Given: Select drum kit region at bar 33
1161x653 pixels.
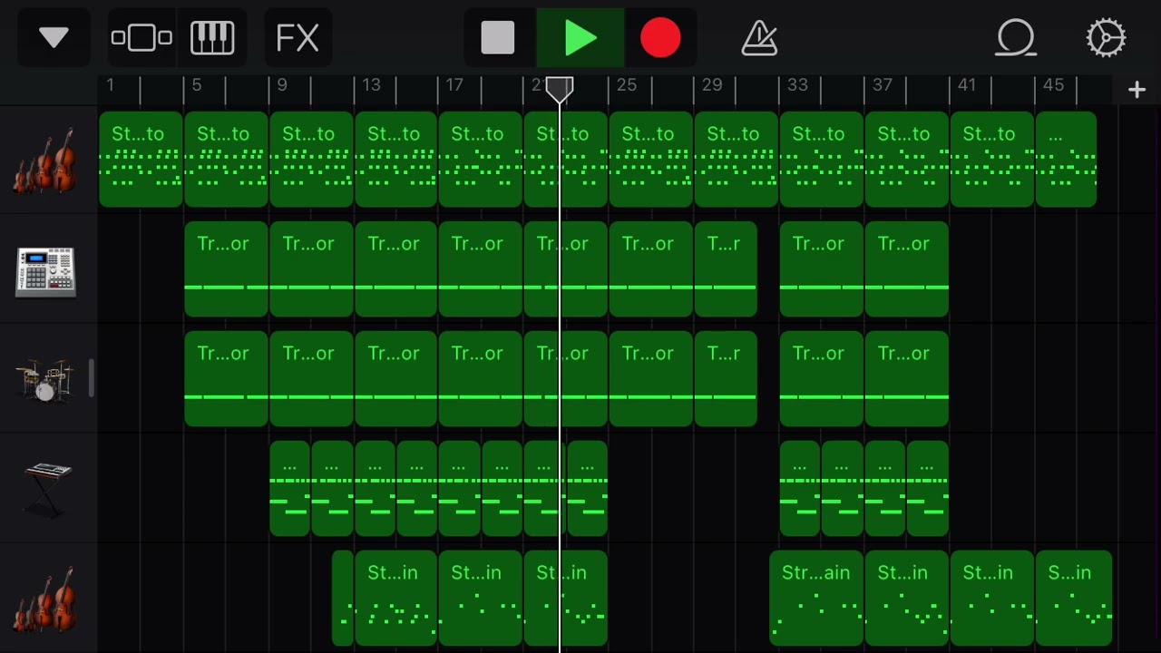Looking at the screenshot, I should tap(821, 379).
